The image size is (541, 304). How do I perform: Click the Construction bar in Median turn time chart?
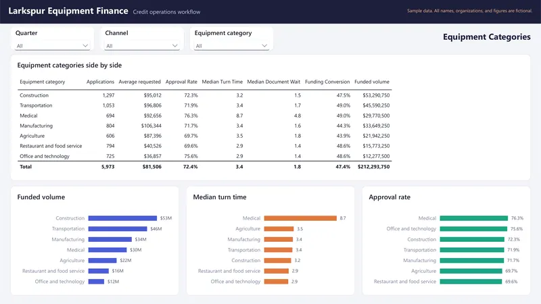277,261
